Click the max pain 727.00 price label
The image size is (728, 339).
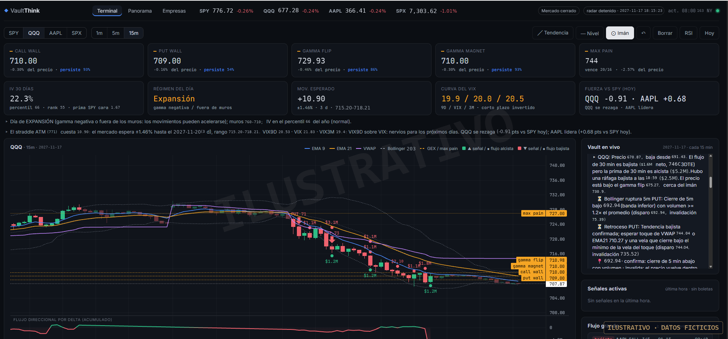[544, 214]
